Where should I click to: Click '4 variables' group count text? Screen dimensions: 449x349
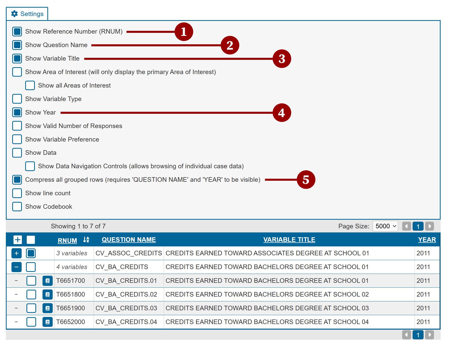(72, 267)
